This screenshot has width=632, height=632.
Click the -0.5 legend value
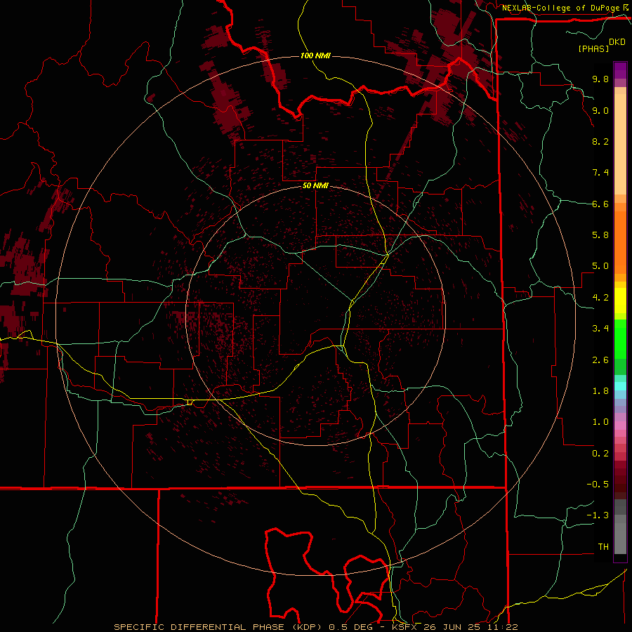coord(598,485)
